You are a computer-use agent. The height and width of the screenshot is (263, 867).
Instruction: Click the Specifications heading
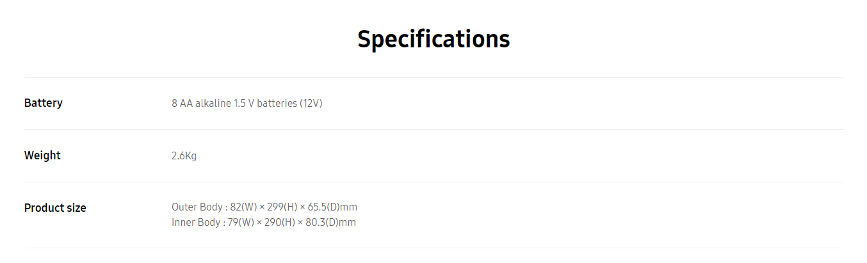434,39
